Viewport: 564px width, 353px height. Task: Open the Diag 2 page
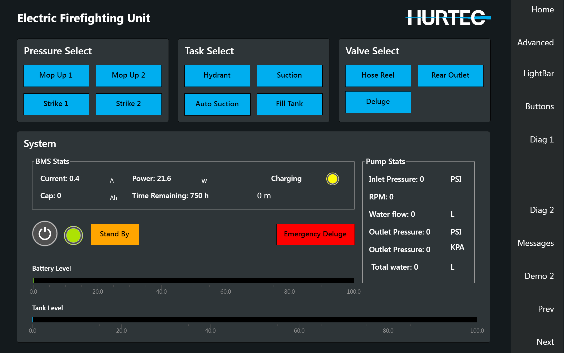(542, 210)
